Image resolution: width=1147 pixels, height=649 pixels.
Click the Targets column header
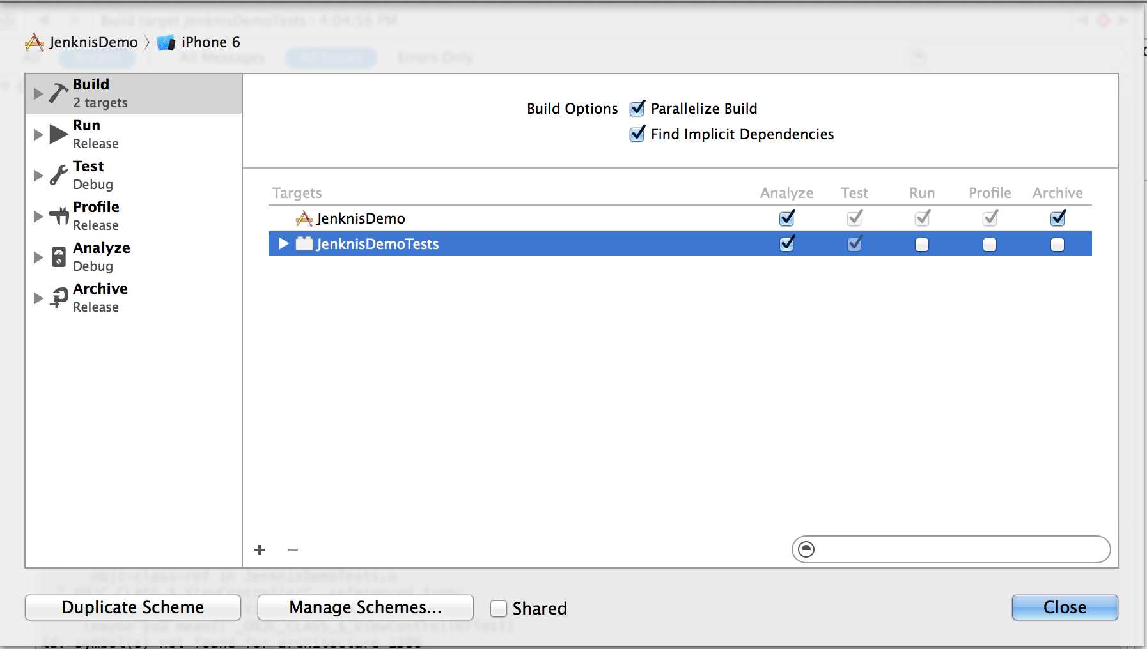pos(297,193)
